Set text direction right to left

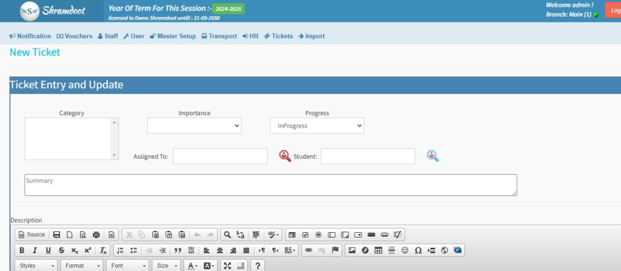pos(275,250)
